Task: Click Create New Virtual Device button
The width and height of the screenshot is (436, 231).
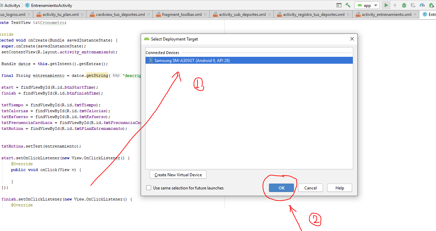Action: tap(178, 175)
